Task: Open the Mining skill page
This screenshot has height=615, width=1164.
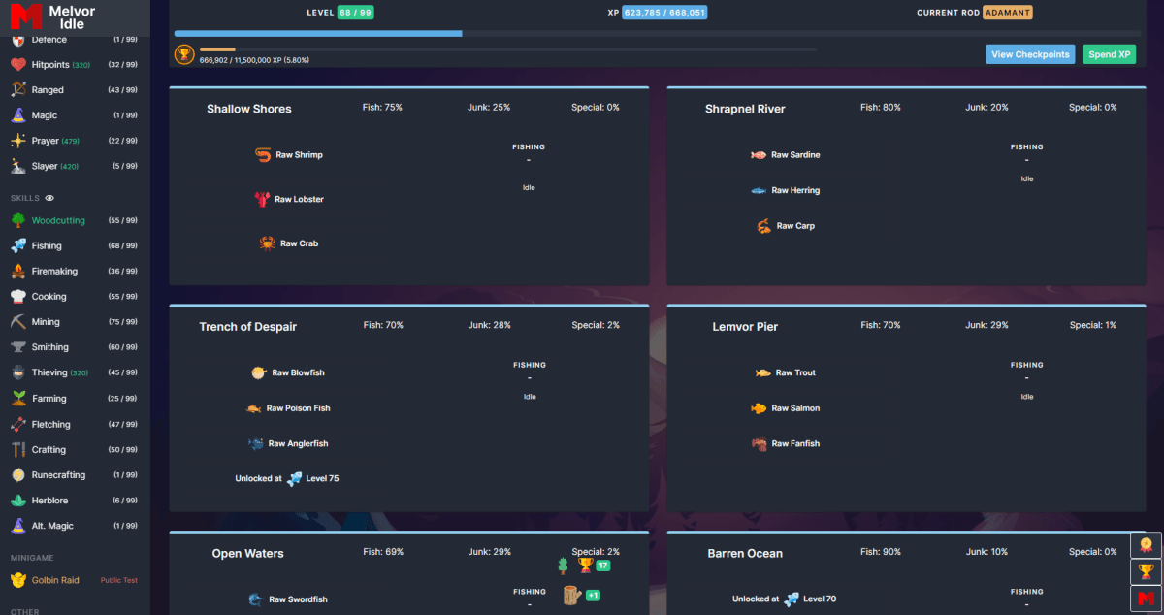Action: point(46,322)
